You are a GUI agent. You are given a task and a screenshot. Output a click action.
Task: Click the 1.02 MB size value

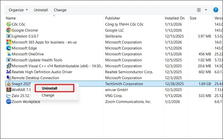click(x=204, y=60)
